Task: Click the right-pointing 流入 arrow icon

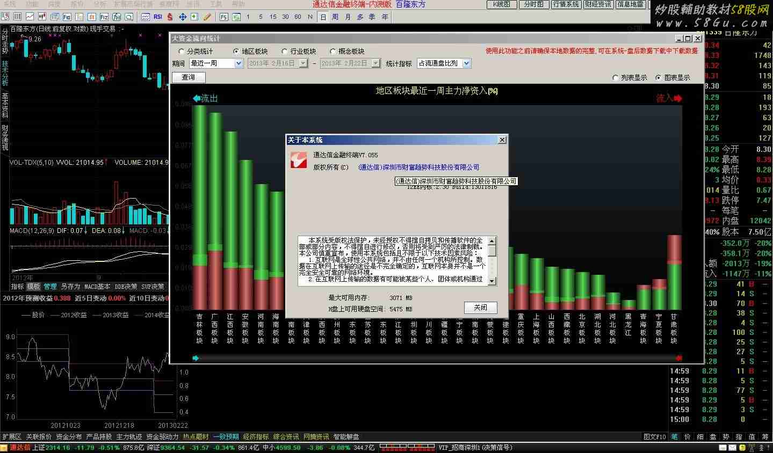Action: pos(678,98)
